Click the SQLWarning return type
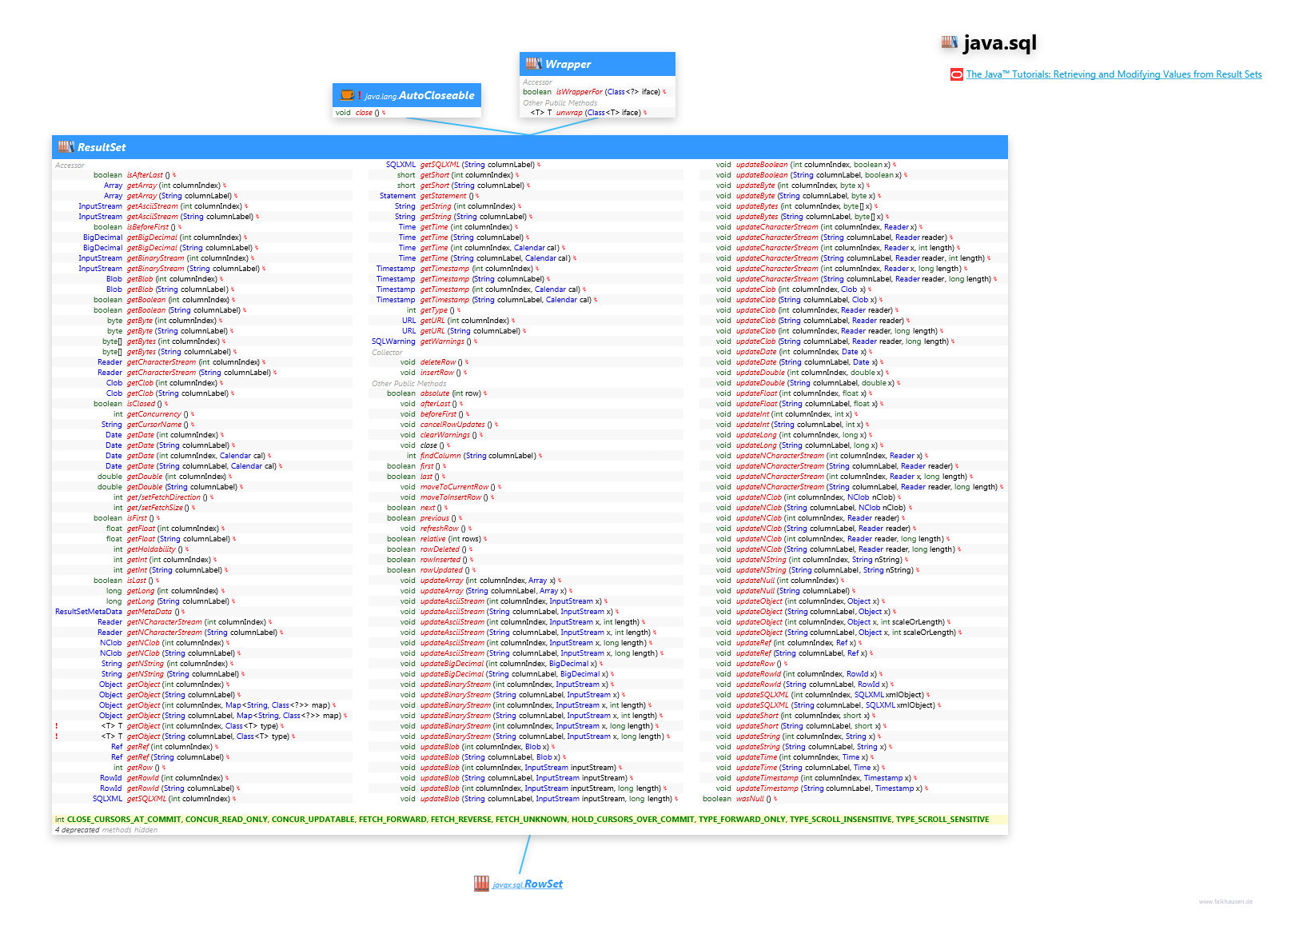This screenshot has width=1299, height=938. [x=393, y=341]
